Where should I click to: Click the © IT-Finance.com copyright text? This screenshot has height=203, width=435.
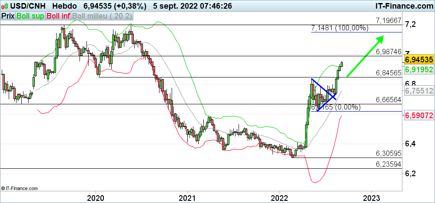coord(20,188)
